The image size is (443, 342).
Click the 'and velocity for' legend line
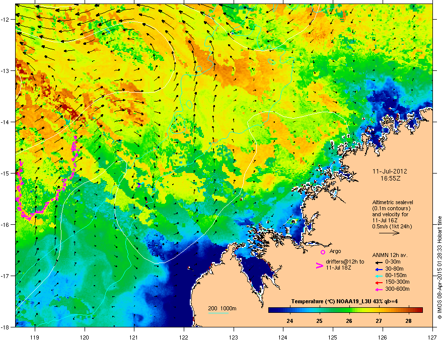coord(390,214)
